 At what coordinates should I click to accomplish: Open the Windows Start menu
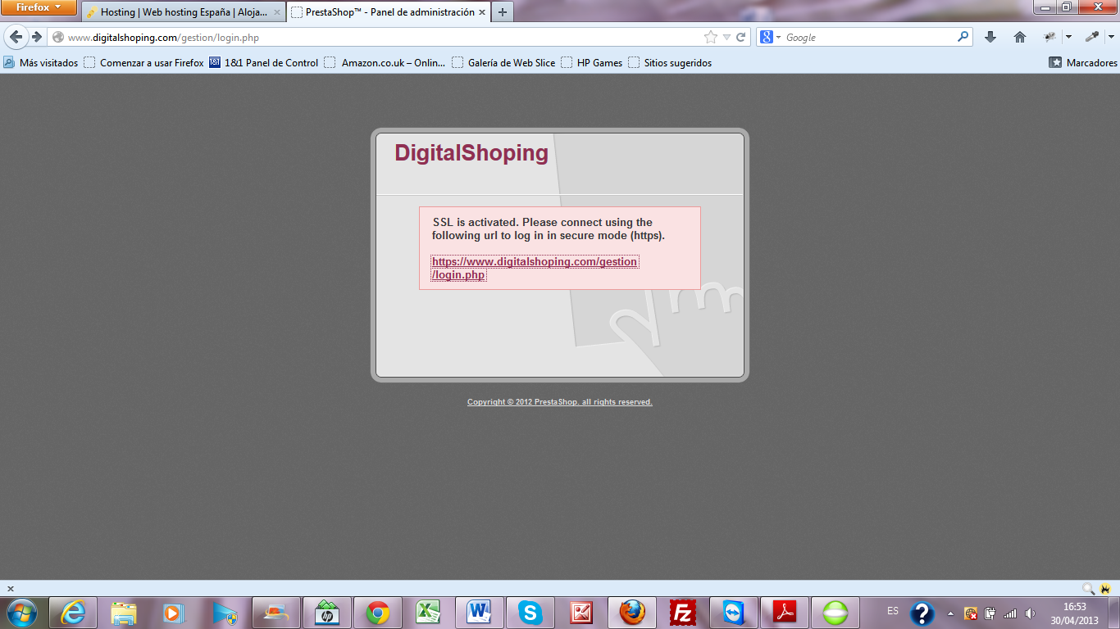coord(20,613)
